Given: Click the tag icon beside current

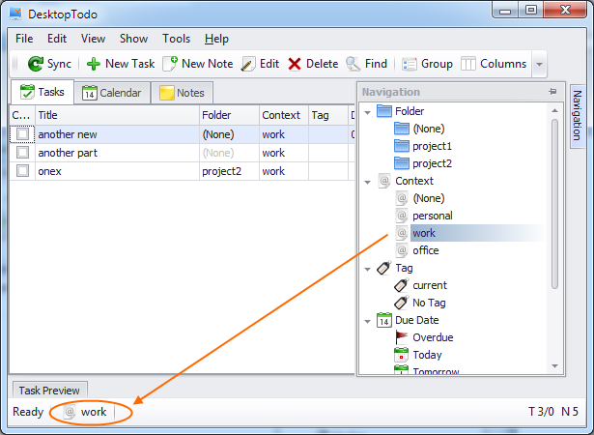Looking at the screenshot, I should 402,285.
